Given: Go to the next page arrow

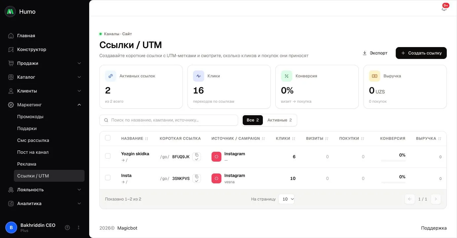Looking at the screenshot, I should (x=436, y=199).
